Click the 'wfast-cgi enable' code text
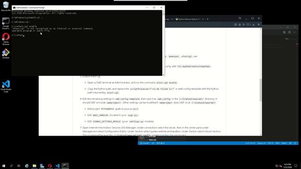301x169 pixels. pyautogui.click(x=166, y=83)
